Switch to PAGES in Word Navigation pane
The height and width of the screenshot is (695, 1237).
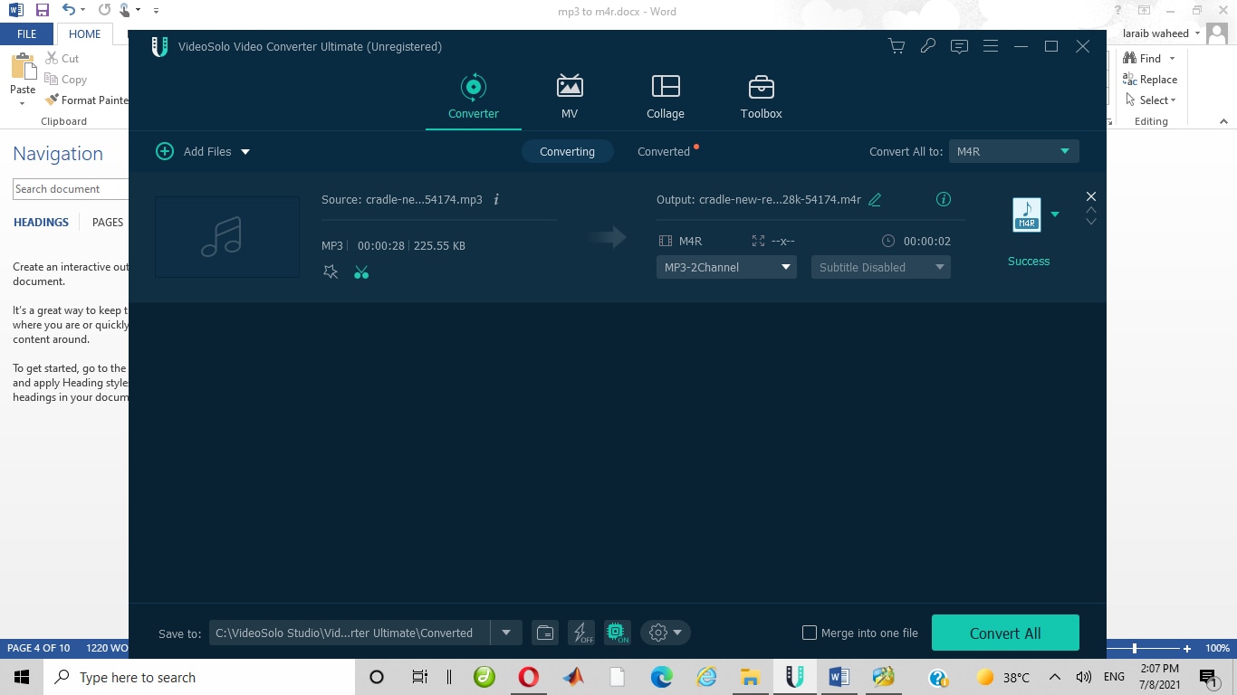[x=108, y=222]
